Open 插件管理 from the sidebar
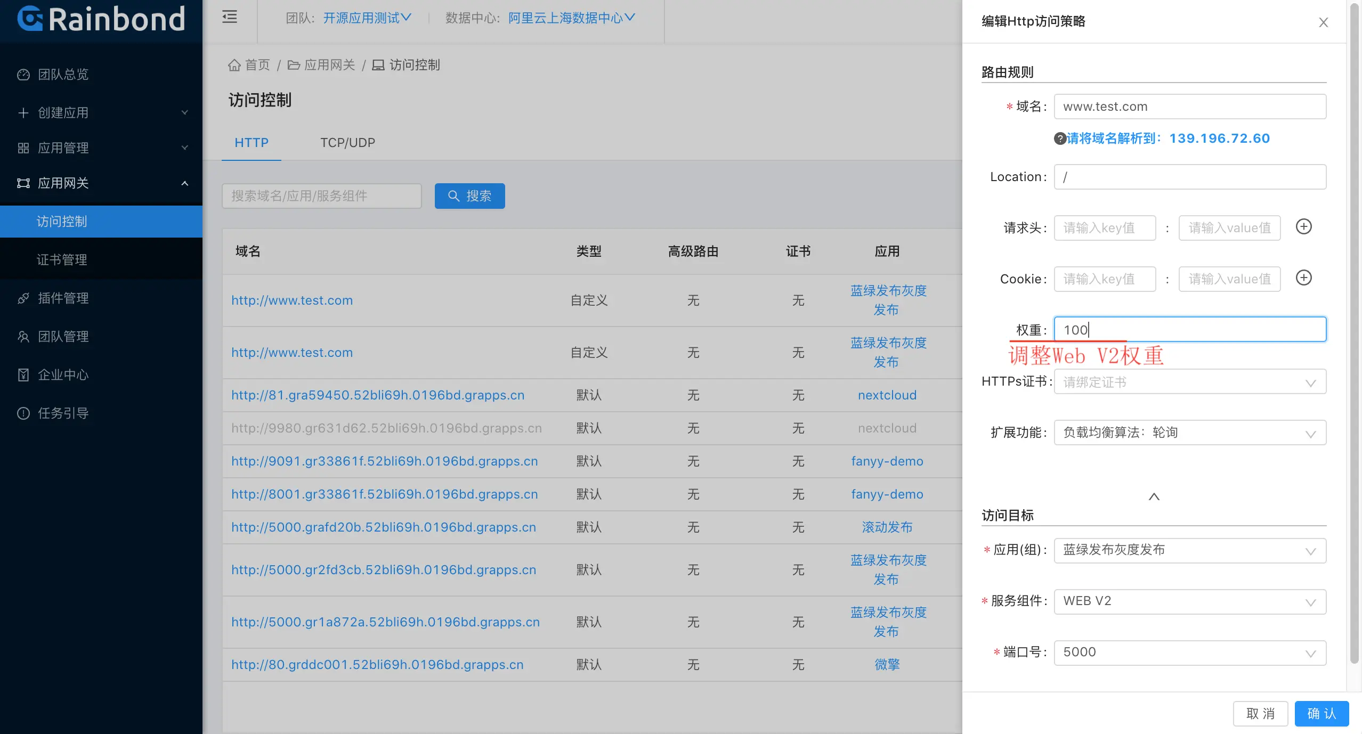Image resolution: width=1362 pixels, height=734 pixels. coord(63,298)
